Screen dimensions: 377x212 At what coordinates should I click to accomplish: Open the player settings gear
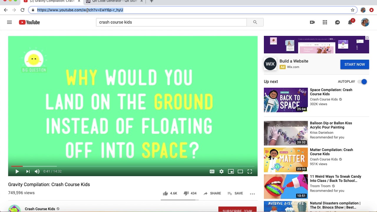click(x=221, y=171)
